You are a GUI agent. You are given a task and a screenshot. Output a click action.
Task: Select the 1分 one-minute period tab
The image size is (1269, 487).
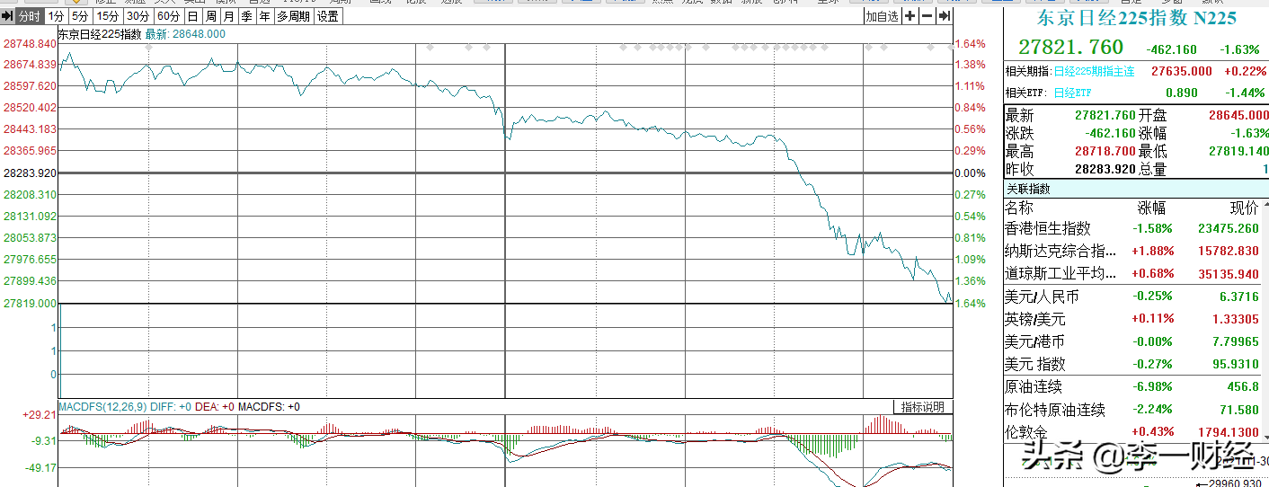pyautogui.click(x=56, y=16)
